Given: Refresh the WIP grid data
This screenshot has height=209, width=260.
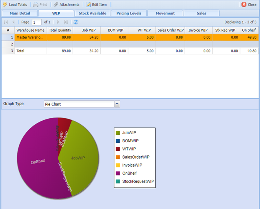Looking at the screenshot, I should [76, 22].
